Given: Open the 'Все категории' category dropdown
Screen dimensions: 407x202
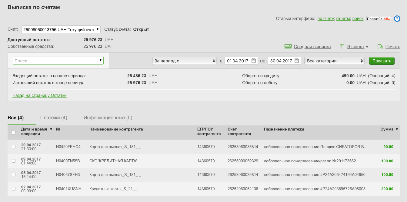Looking at the screenshot, I should click(334, 61).
